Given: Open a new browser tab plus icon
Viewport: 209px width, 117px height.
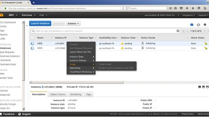Looking at the screenshot, I should (x=34, y=3).
